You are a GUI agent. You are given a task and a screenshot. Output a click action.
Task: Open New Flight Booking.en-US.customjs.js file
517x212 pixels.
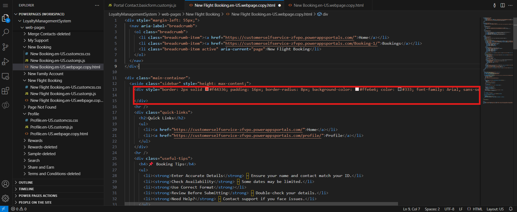63,94
